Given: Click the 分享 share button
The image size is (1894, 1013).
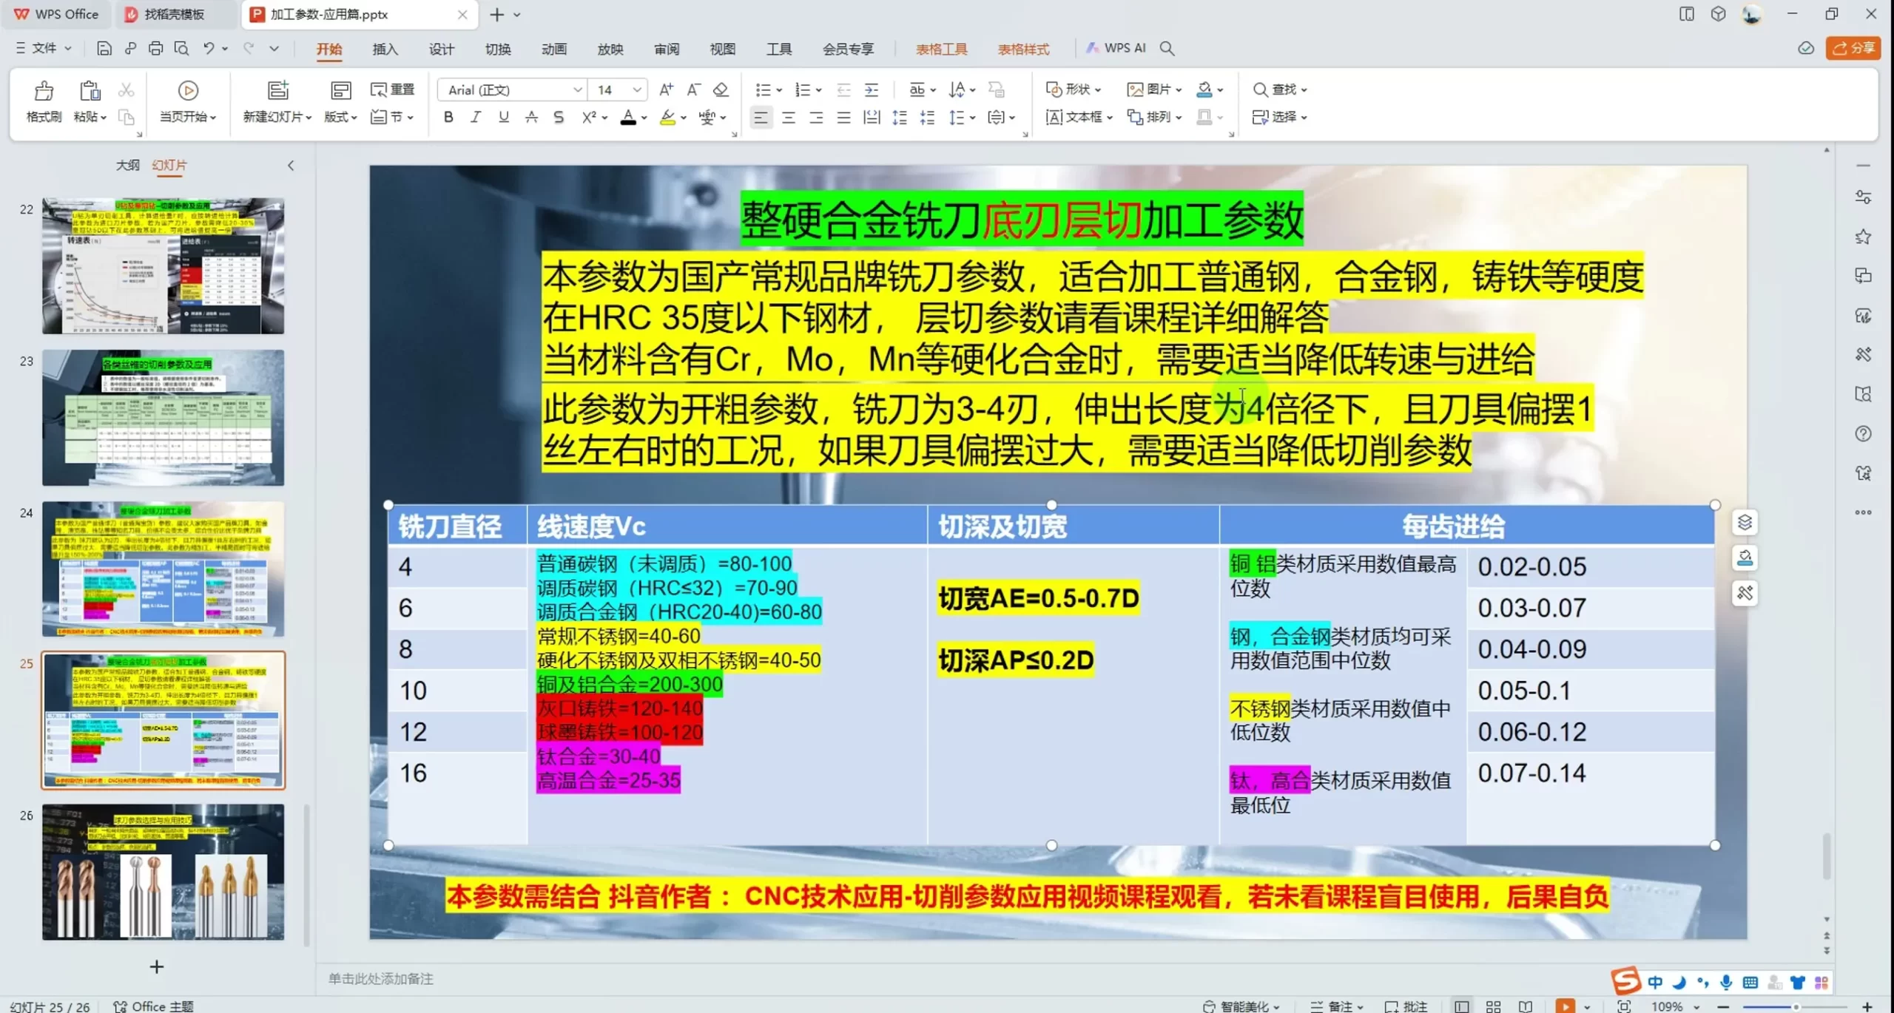Looking at the screenshot, I should tap(1854, 47).
